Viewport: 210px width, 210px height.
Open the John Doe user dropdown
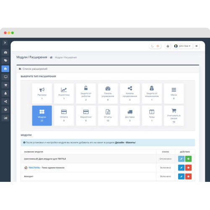coord(182,46)
